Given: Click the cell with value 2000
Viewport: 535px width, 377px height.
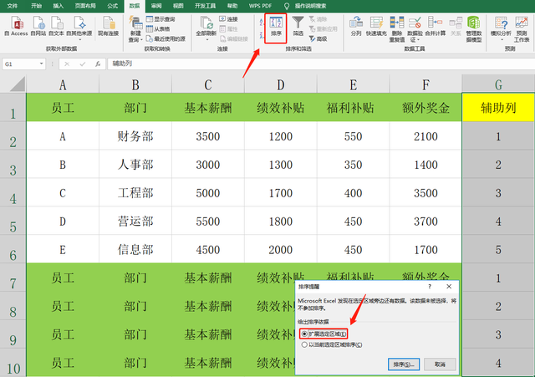Looking at the screenshot, I should pos(281,249).
